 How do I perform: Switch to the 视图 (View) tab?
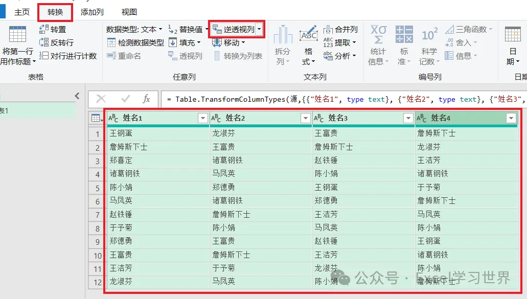click(x=129, y=12)
